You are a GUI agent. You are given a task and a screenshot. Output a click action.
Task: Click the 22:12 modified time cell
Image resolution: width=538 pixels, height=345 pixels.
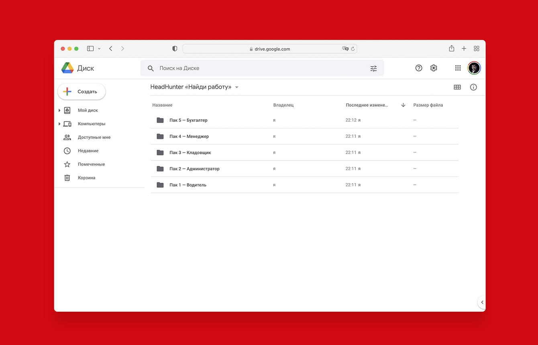353,120
